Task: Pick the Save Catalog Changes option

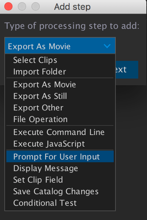Action: click(60, 192)
